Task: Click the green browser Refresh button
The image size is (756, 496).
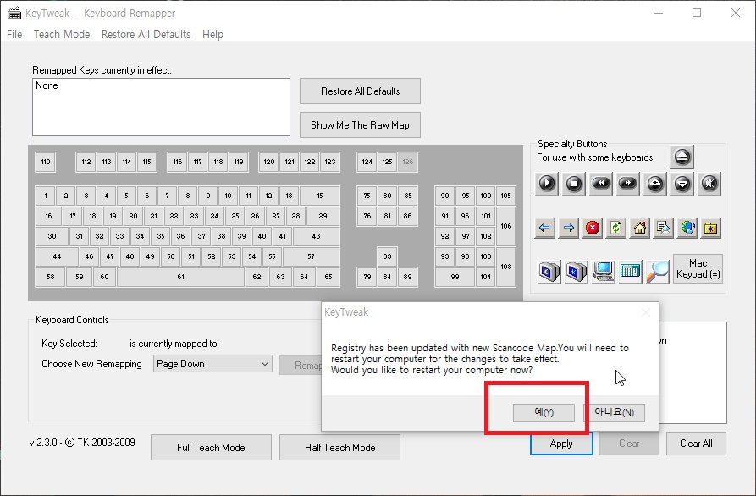Action: (x=615, y=228)
